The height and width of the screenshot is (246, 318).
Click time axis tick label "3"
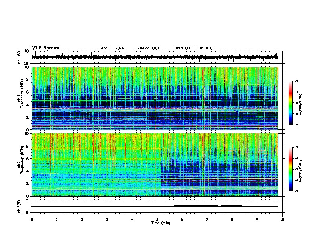pyautogui.click(x=107, y=219)
